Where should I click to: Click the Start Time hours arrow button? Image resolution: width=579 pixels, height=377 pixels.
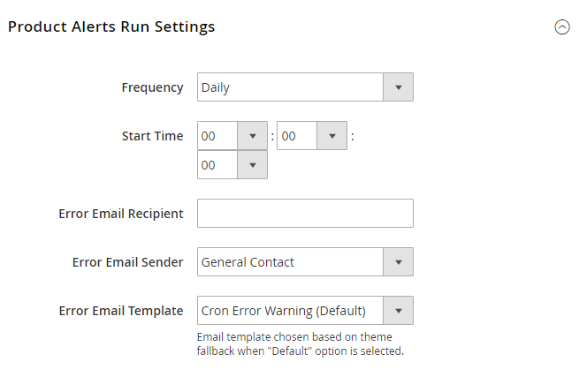click(x=252, y=136)
